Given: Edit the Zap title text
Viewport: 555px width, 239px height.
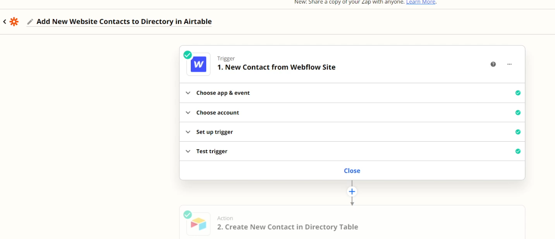Looking at the screenshot, I should point(124,22).
